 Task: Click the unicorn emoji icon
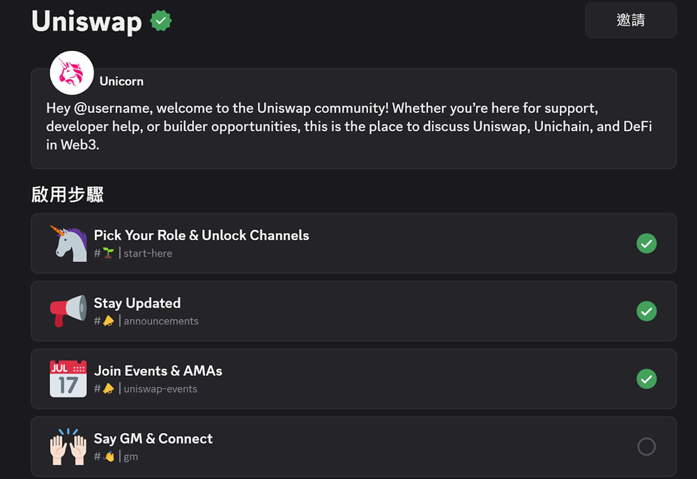point(68,243)
